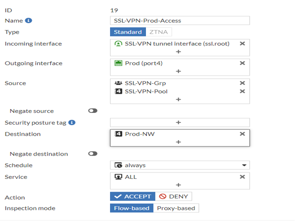Enable the Negate destination switch

tap(93, 154)
